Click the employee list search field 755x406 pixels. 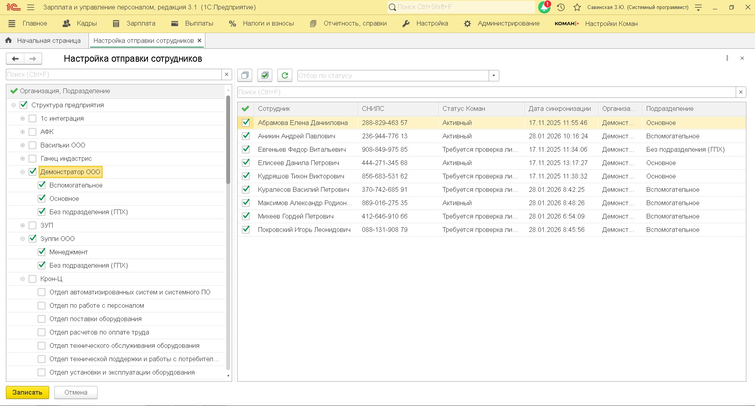(x=486, y=92)
